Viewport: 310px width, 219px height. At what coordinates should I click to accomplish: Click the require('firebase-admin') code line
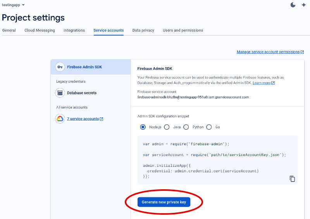(x=186, y=144)
